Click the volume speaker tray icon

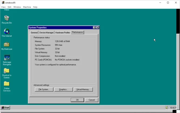(x=167, y=108)
